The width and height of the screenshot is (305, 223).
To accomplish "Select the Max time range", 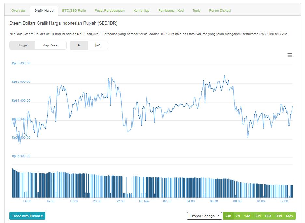I will pos(289,216).
